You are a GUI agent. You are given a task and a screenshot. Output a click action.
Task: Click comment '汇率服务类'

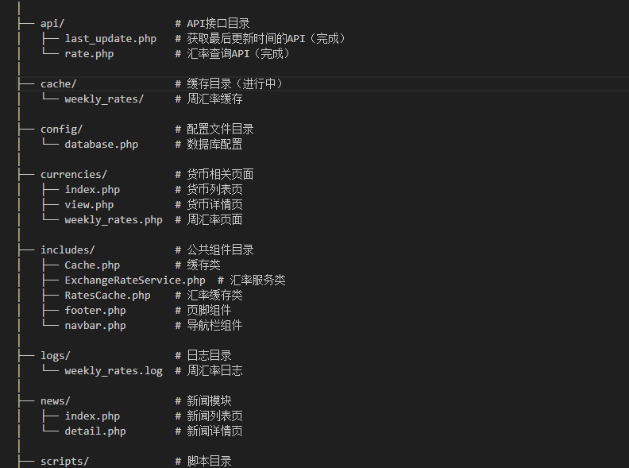(257, 280)
